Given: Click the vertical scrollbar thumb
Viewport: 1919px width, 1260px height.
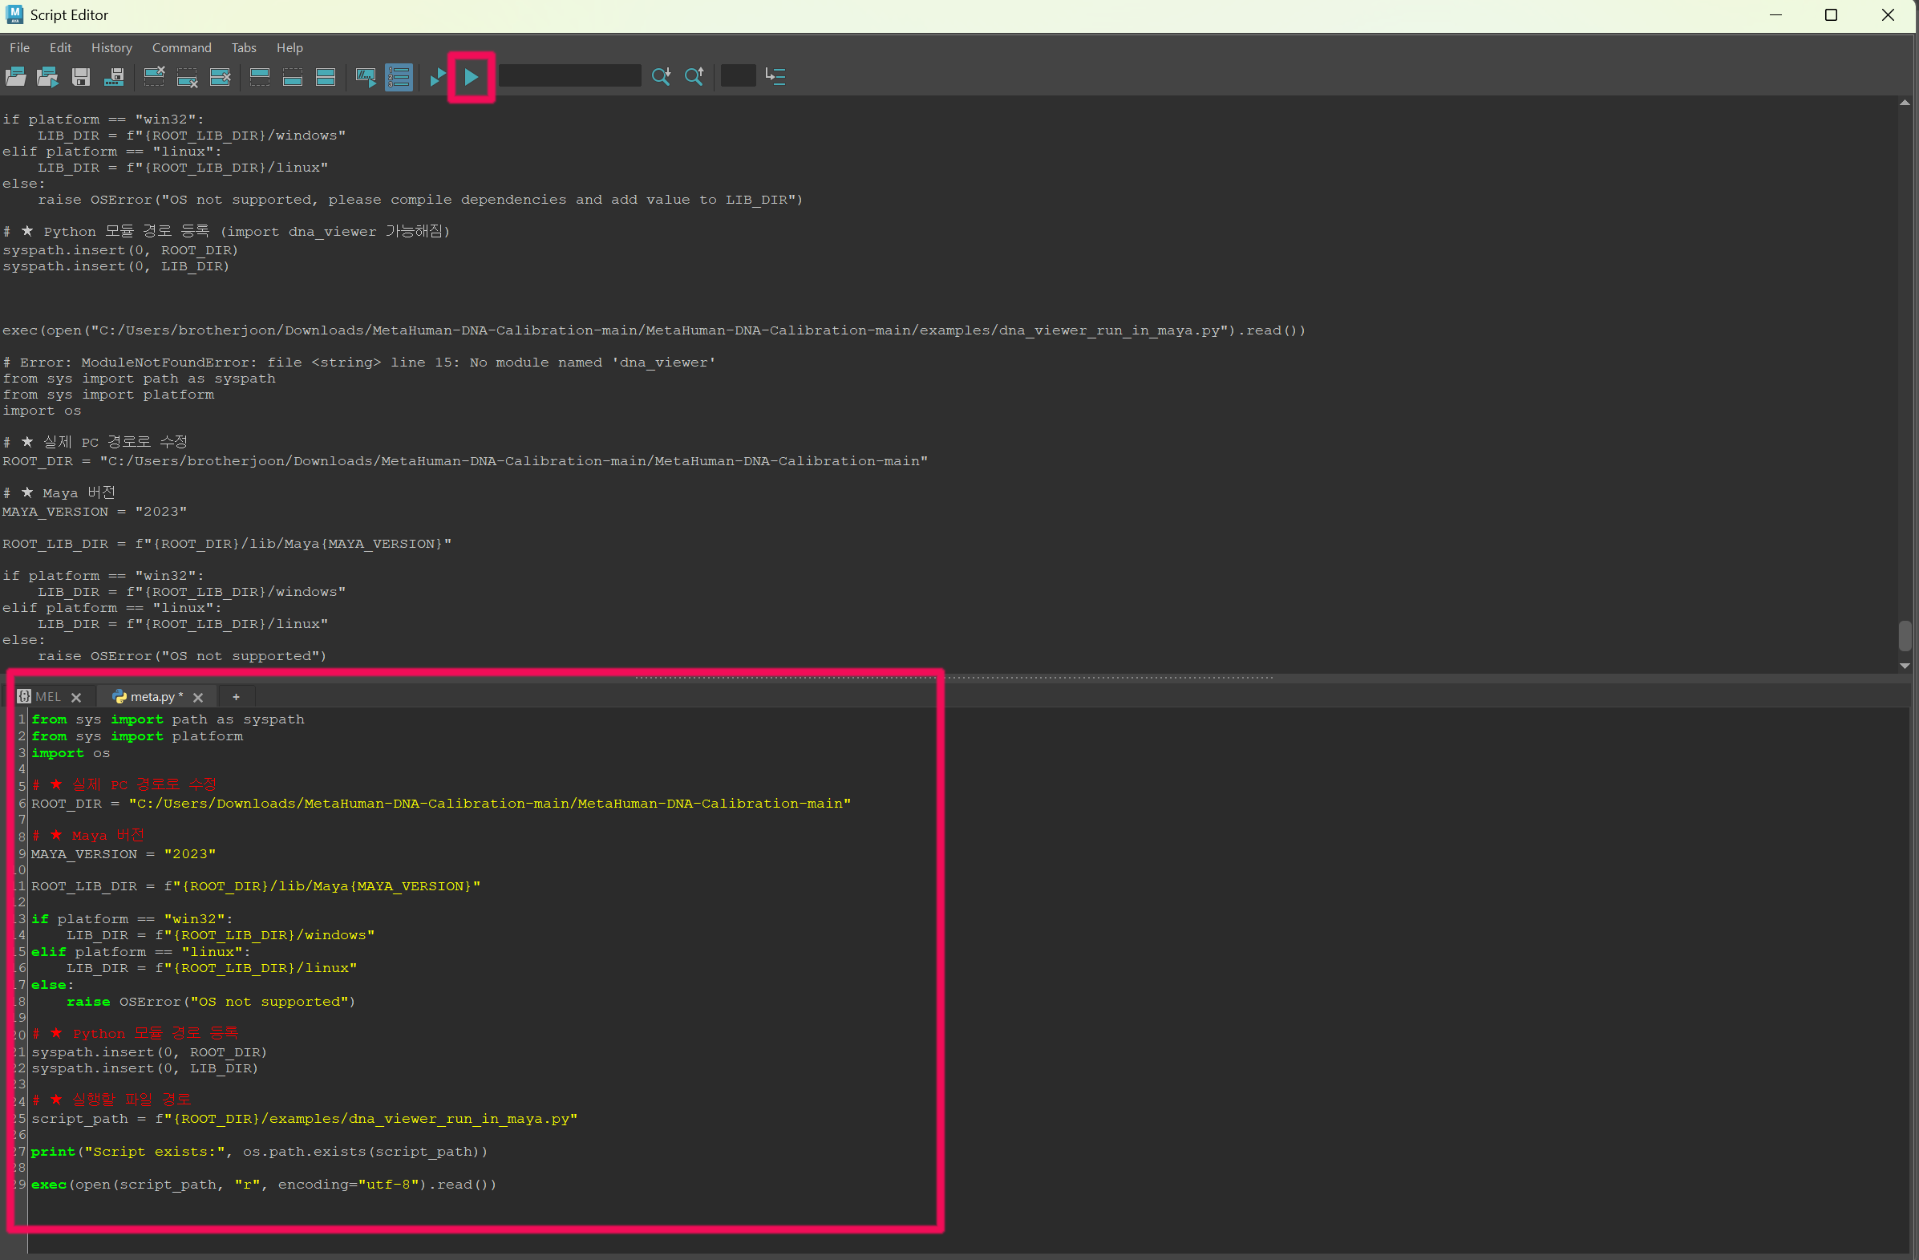Looking at the screenshot, I should pos(1905,638).
